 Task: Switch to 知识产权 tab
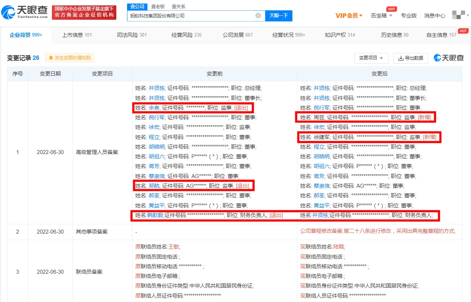point(340,35)
